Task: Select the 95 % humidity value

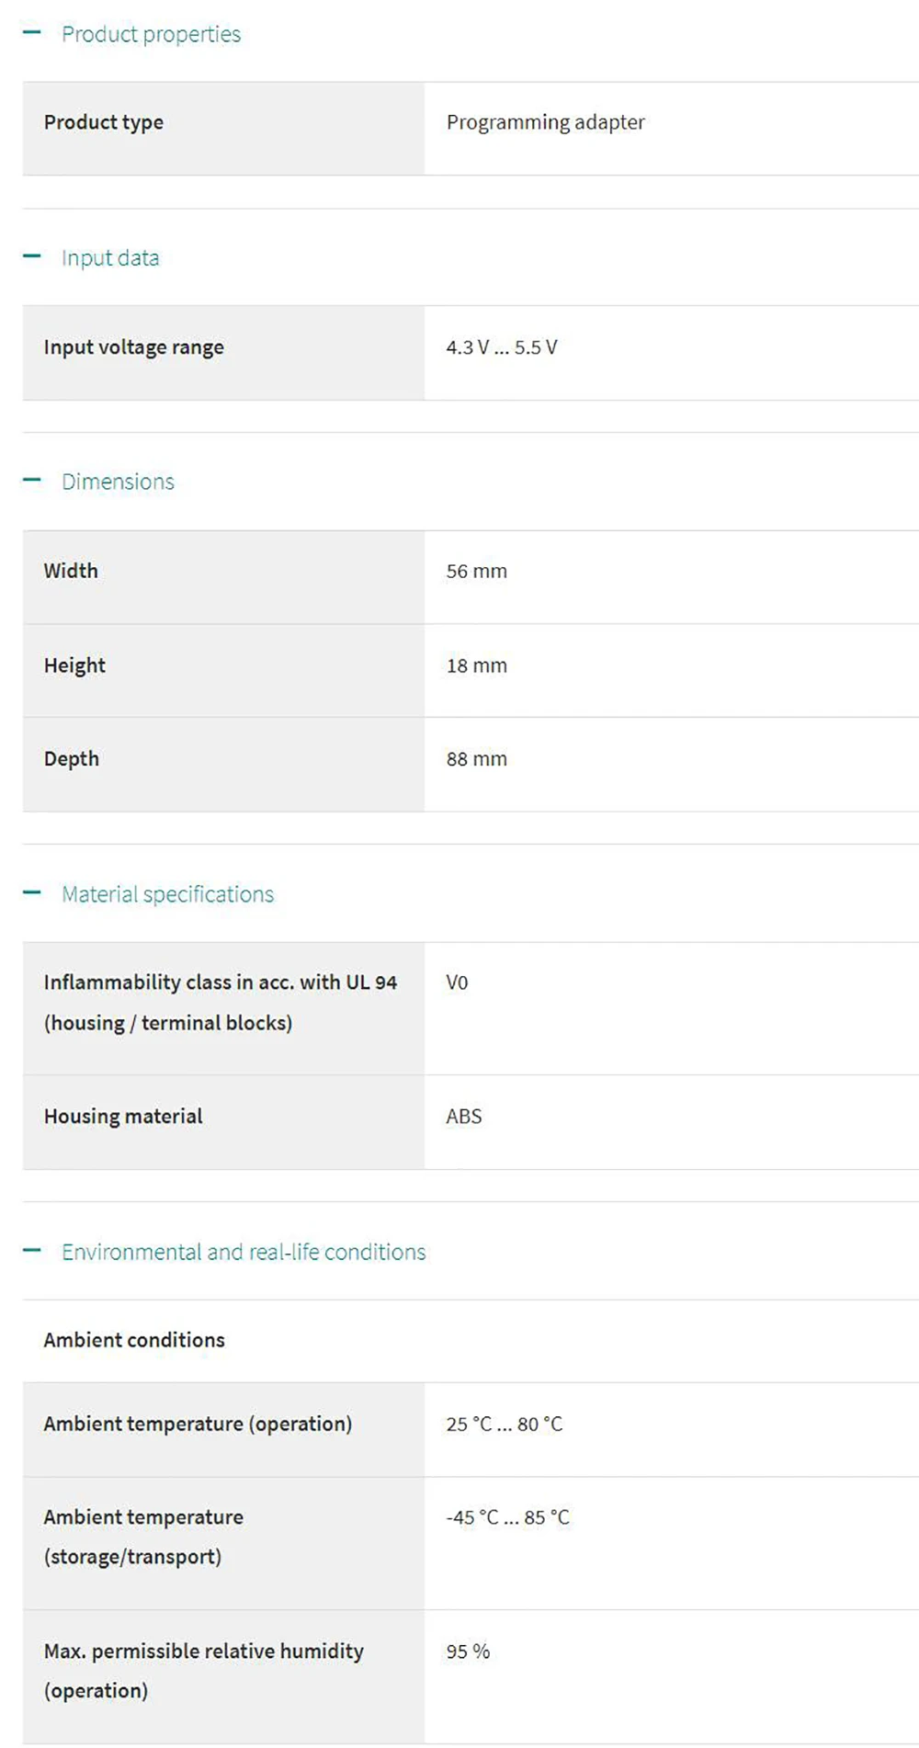Action: (468, 1652)
